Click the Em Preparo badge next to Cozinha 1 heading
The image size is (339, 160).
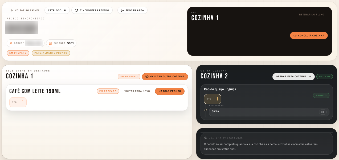pos(129,77)
